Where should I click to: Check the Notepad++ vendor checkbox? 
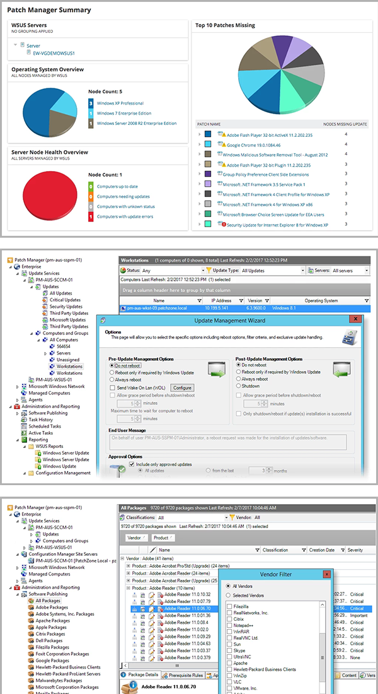229,625
